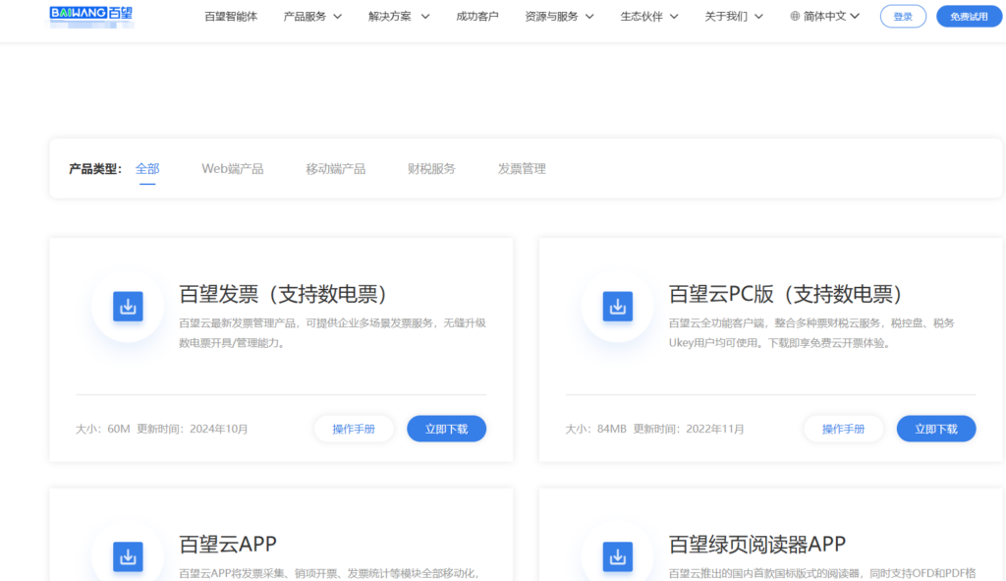Click the download icon on 百望绿页阅读器APP card

pyautogui.click(x=617, y=555)
